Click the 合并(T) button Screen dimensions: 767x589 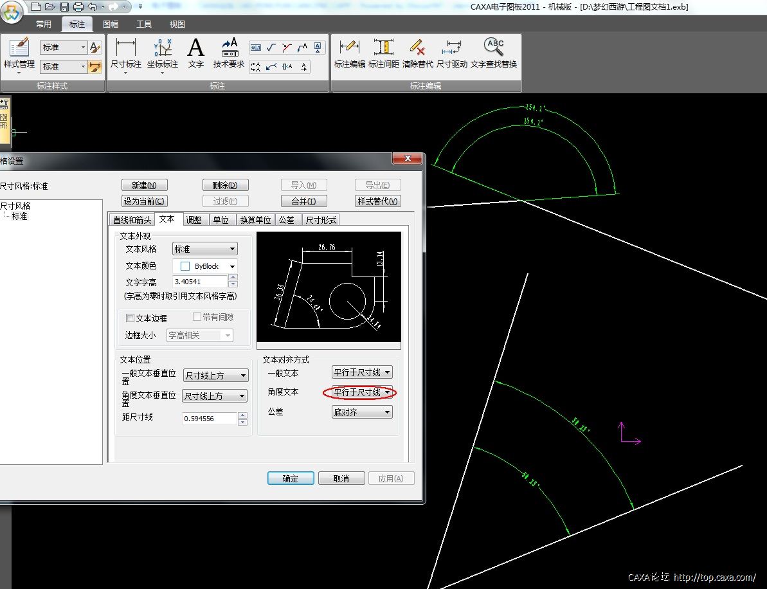(303, 201)
